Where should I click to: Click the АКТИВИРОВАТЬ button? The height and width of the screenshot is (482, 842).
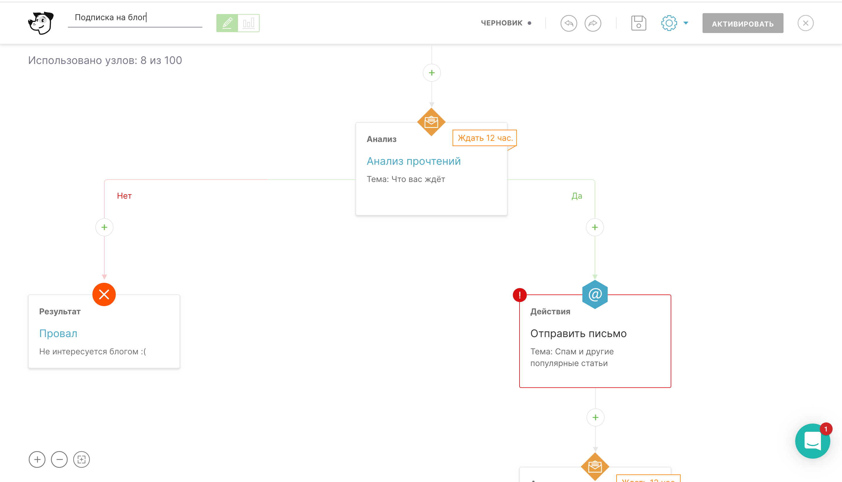pos(743,23)
